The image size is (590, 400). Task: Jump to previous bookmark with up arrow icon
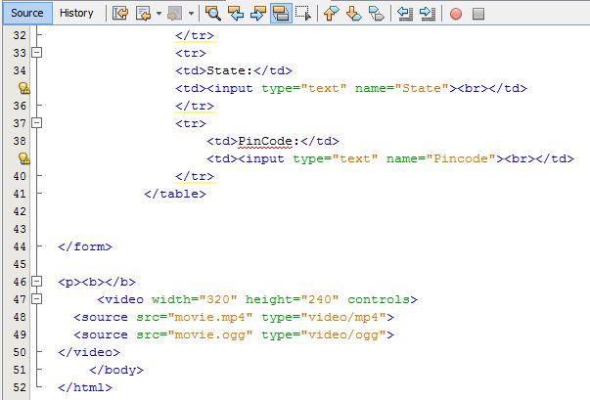(x=331, y=14)
